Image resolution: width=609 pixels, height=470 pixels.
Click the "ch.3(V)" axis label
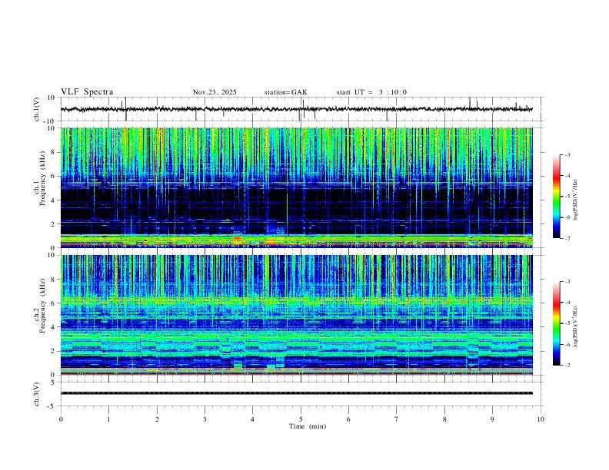tap(36, 395)
